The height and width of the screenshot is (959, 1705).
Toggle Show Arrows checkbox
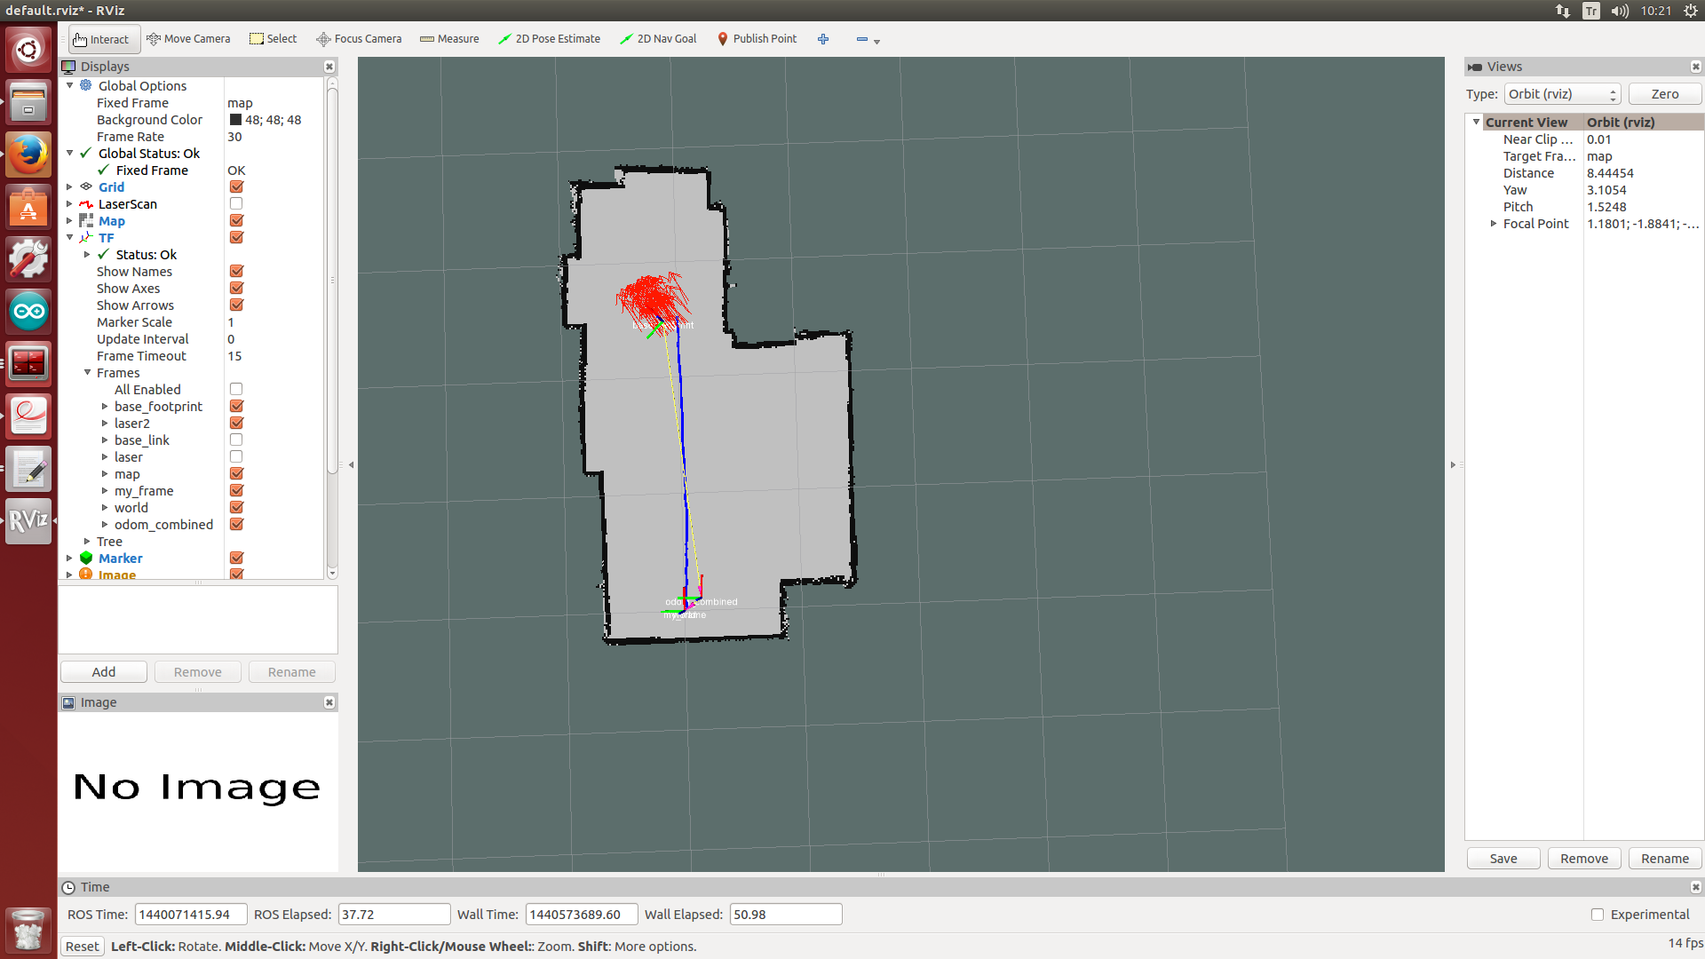pos(236,305)
